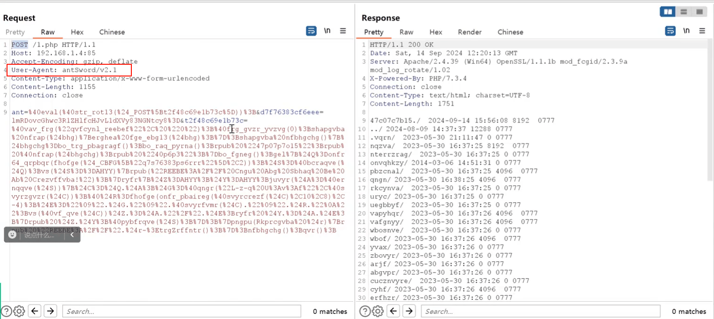
Task: Go to next match in Request search
Action: 50,311
